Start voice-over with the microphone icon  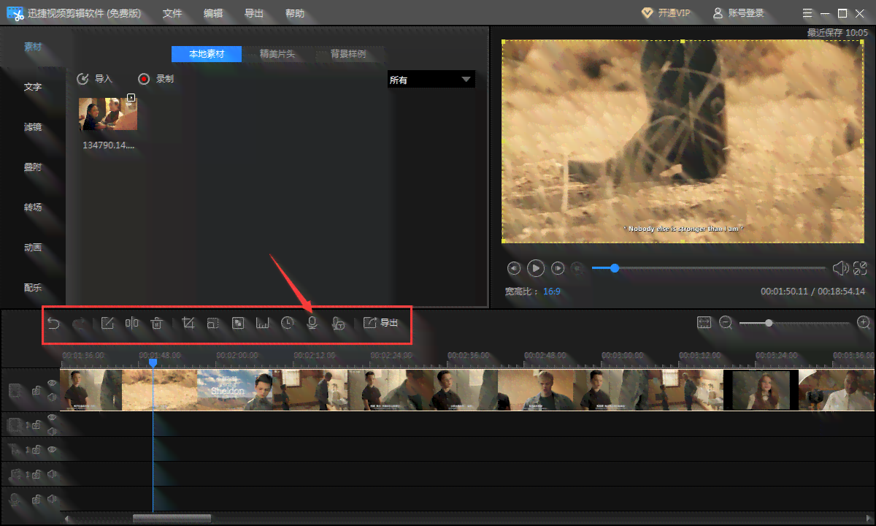coord(312,323)
